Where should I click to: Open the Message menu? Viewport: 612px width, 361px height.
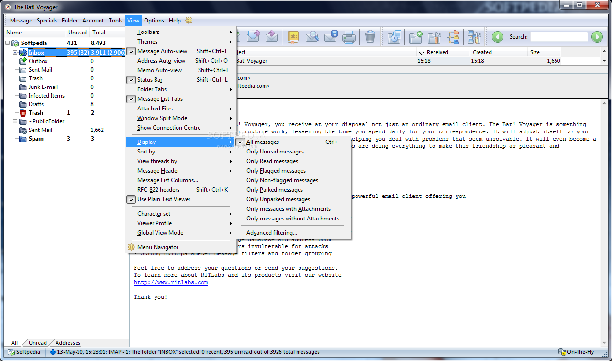(x=21, y=21)
